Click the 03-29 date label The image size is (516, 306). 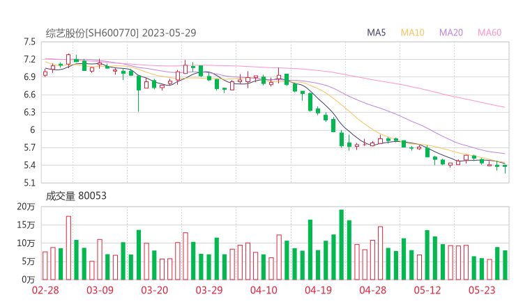pos(209,290)
